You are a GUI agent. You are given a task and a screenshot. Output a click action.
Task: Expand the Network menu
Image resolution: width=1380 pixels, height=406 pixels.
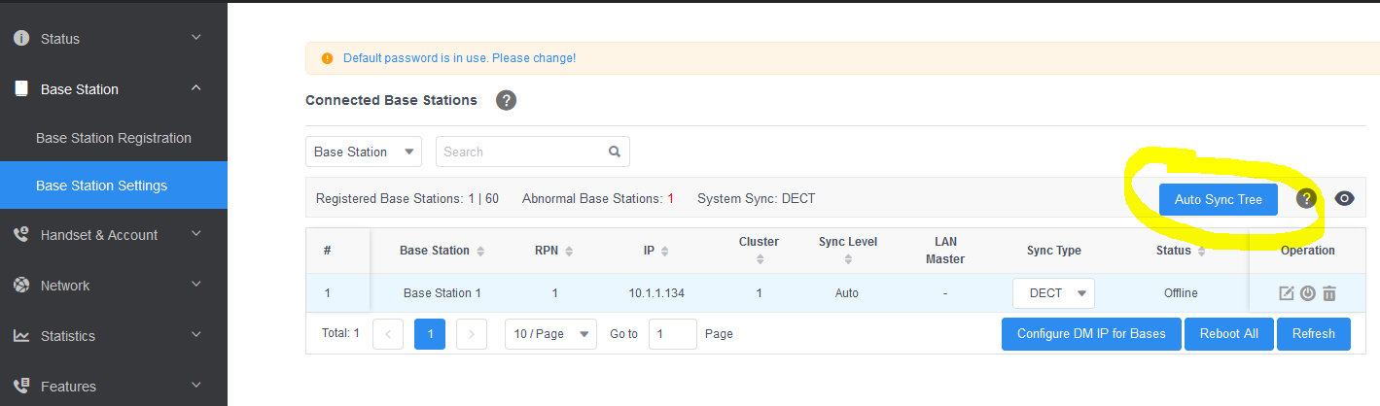pos(195,285)
